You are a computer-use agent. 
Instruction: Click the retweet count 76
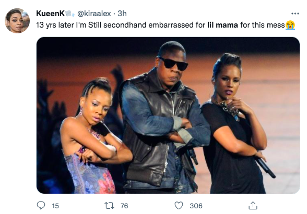124,206
